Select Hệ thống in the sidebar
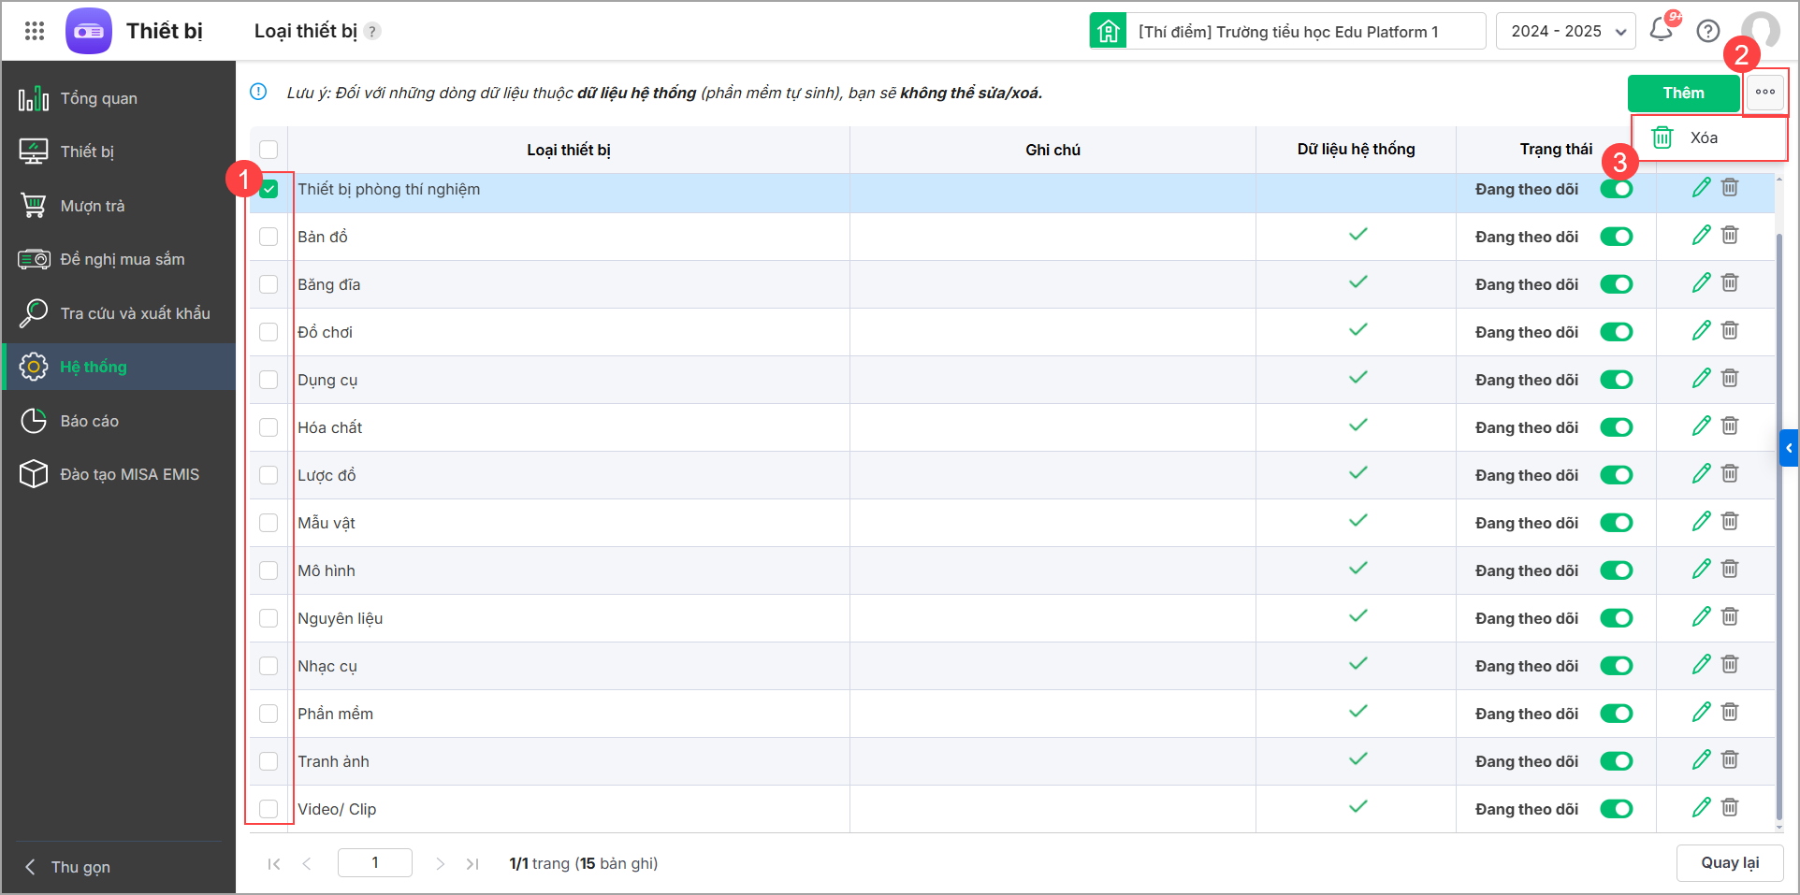The height and width of the screenshot is (895, 1800). tap(119, 367)
